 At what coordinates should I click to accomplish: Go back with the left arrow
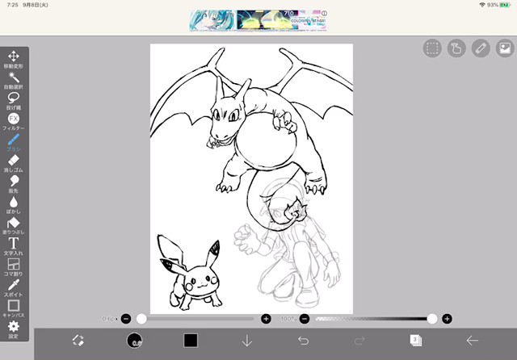pyautogui.click(x=472, y=341)
